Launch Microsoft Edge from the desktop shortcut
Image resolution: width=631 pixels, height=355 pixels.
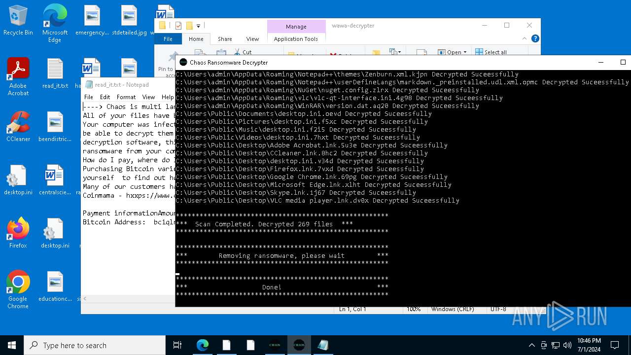point(55,23)
